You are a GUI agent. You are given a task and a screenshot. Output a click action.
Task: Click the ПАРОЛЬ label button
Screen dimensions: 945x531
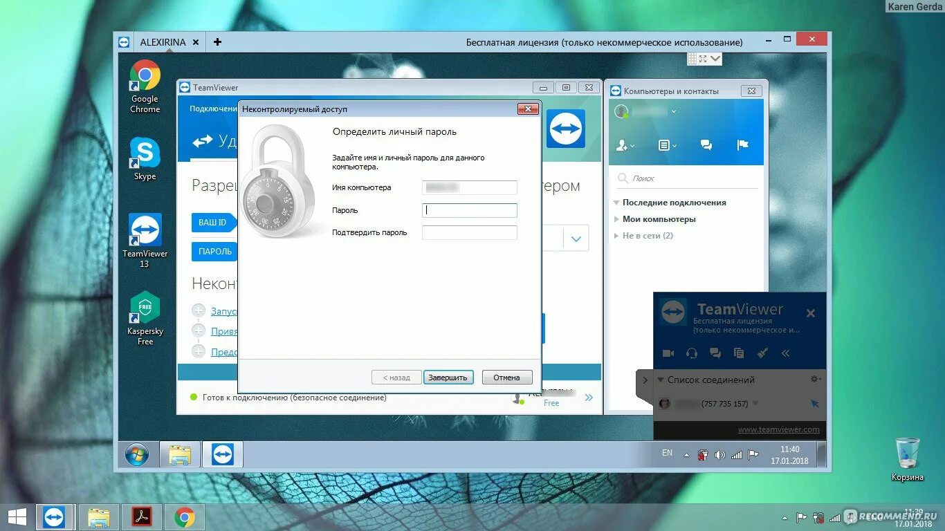pyautogui.click(x=215, y=252)
